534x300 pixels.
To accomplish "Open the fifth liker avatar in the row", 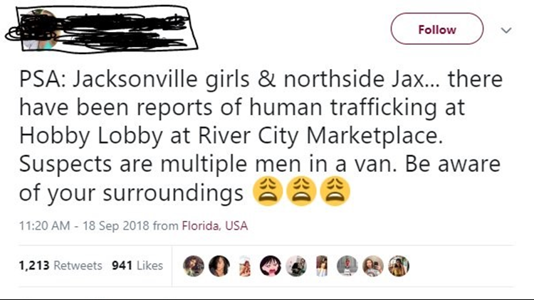I will pos(296,266).
